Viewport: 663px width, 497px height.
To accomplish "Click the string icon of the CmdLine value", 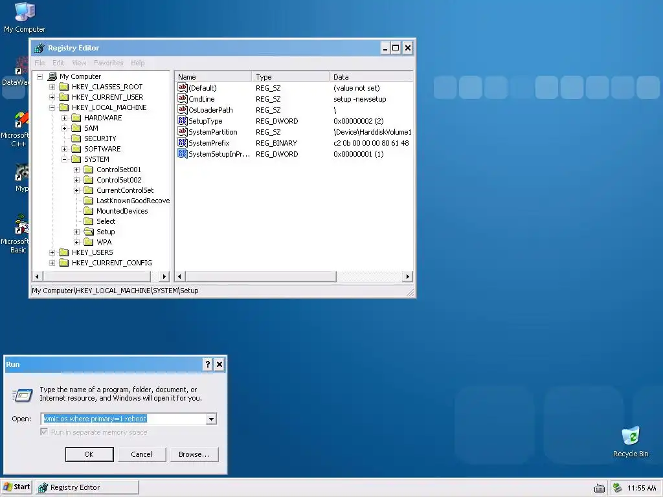I will 182,98.
